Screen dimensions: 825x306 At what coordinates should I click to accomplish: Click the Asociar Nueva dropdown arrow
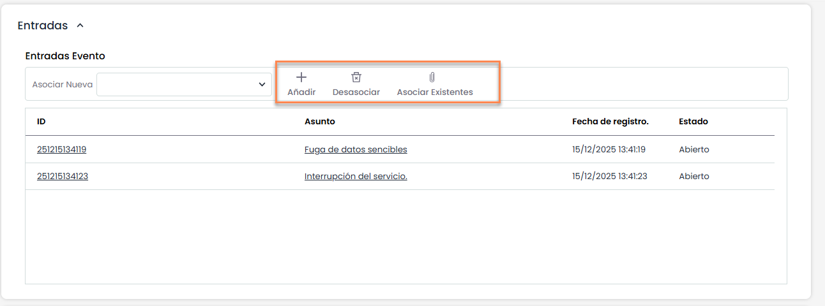tap(262, 85)
